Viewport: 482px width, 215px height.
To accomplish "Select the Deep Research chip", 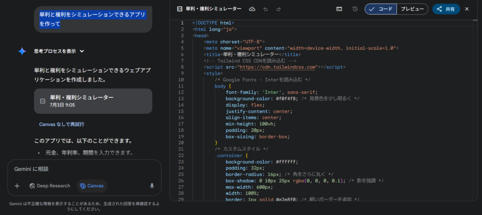I will pos(50,186).
